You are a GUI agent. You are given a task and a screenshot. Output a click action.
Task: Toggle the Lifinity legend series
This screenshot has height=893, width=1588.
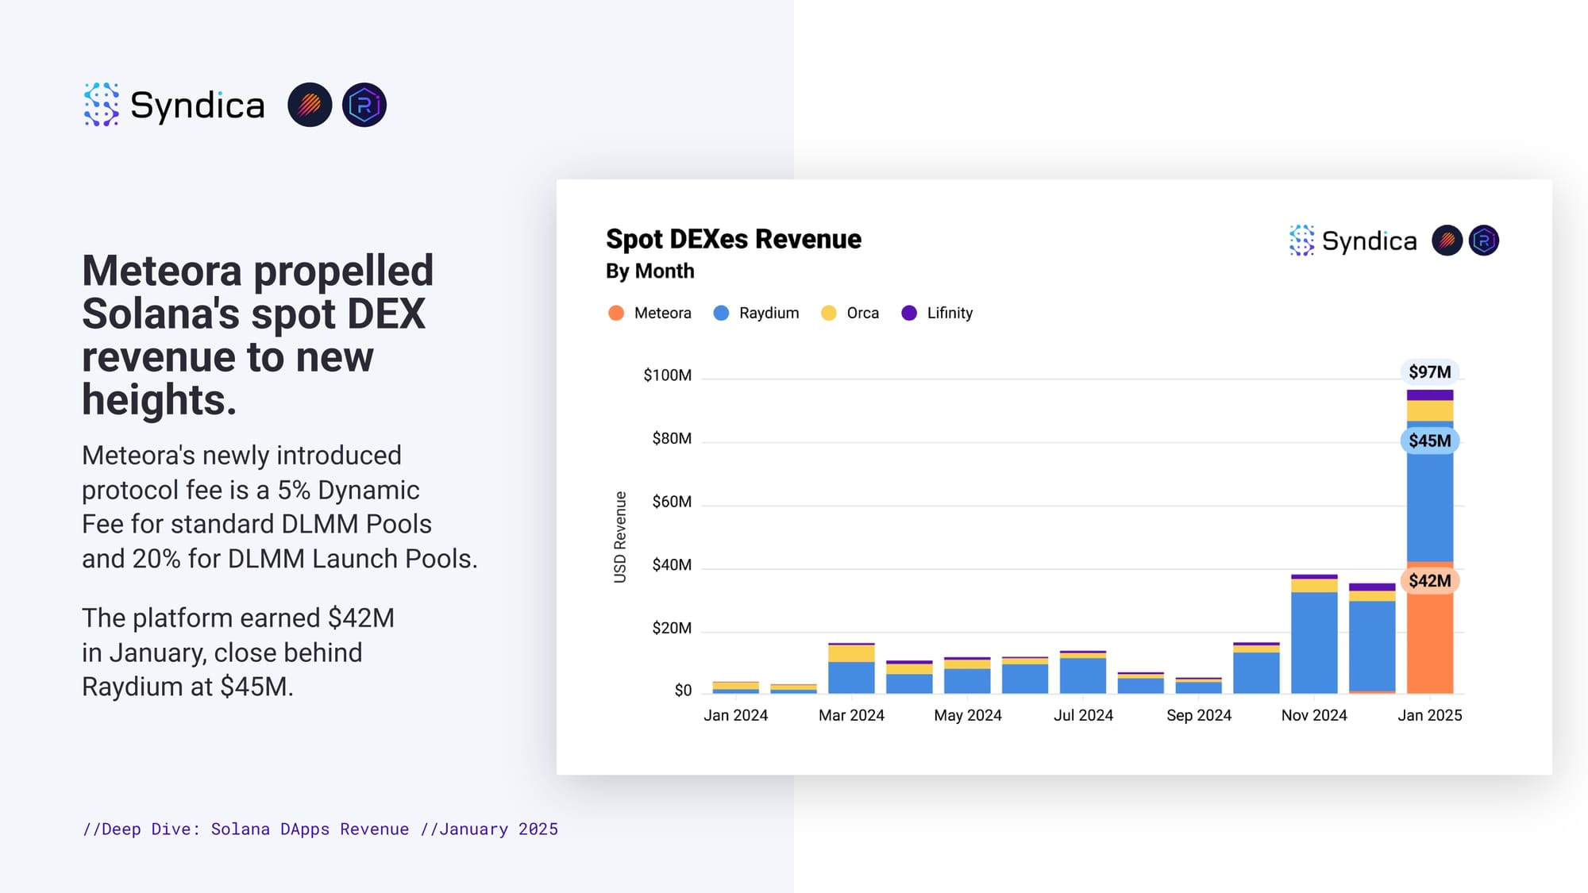click(x=949, y=313)
